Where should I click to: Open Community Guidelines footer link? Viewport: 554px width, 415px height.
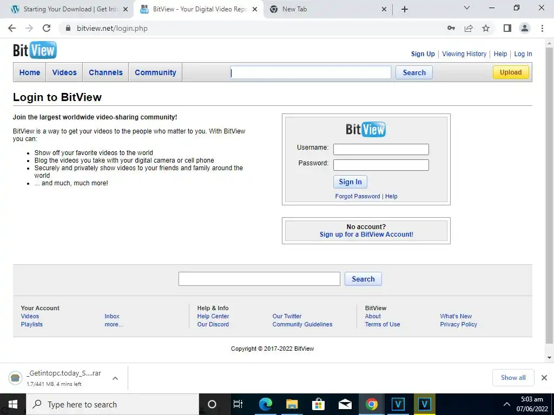click(302, 324)
